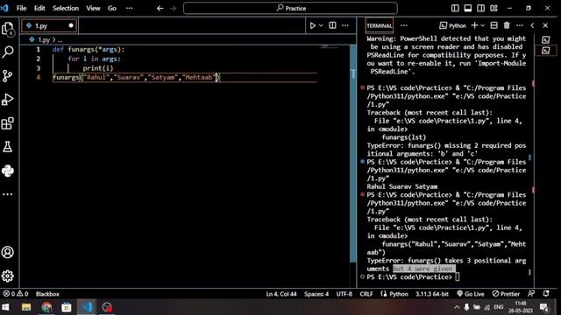
Task: Go back in navigation history
Action: 160,8
